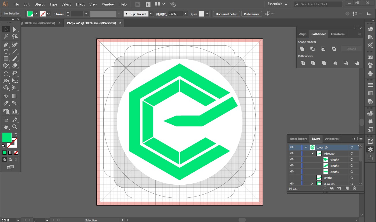Select the Type tool
Image resolution: width=376 pixels, height=222 pixels.
click(6, 52)
